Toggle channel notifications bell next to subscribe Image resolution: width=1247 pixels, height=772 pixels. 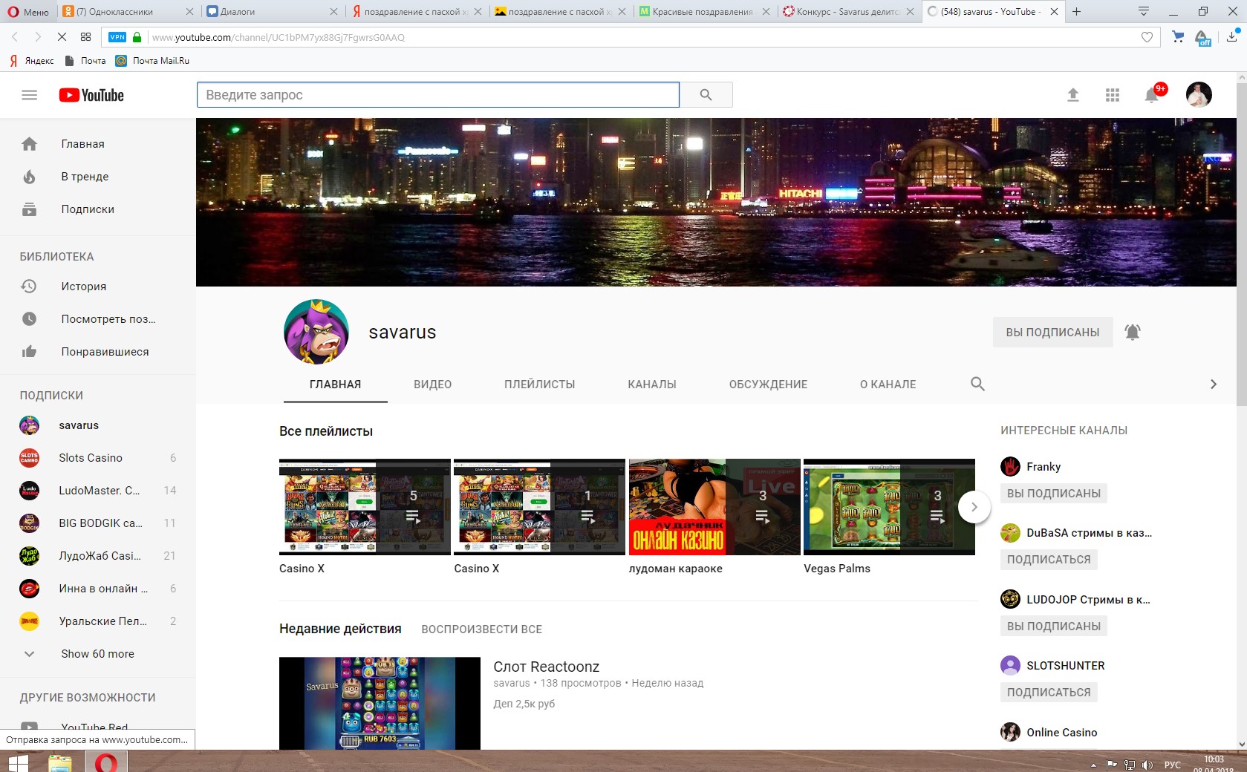pos(1133,332)
